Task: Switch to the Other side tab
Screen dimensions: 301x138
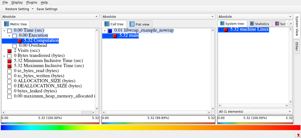Action: [297, 46]
